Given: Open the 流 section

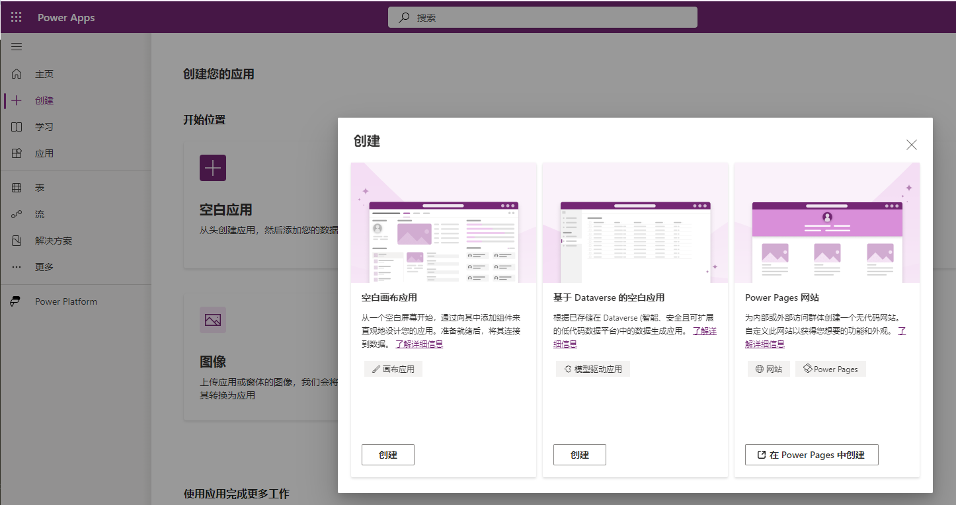Looking at the screenshot, I should pyautogui.click(x=38, y=214).
